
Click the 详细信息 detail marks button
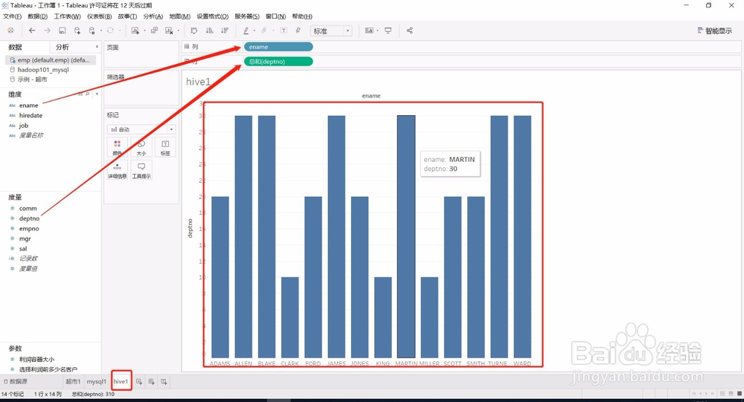tap(118, 170)
